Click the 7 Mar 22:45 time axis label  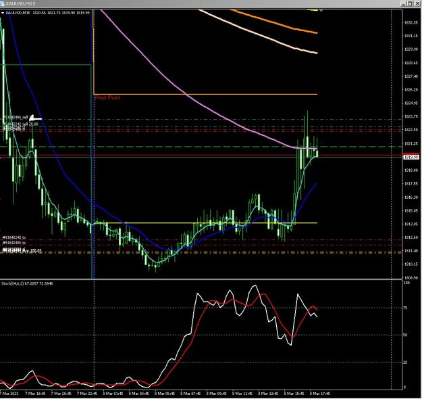(87, 394)
